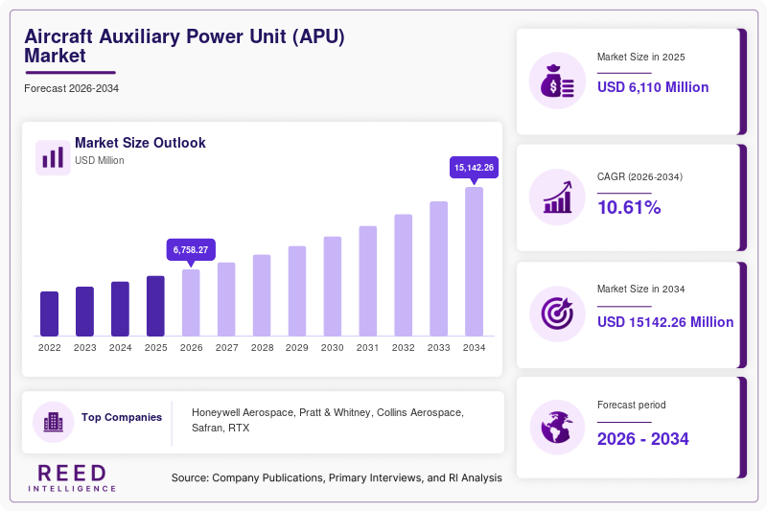This screenshot has width=767, height=511.
Task: Click the 10.61% value
Action: click(x=629, y=207)
